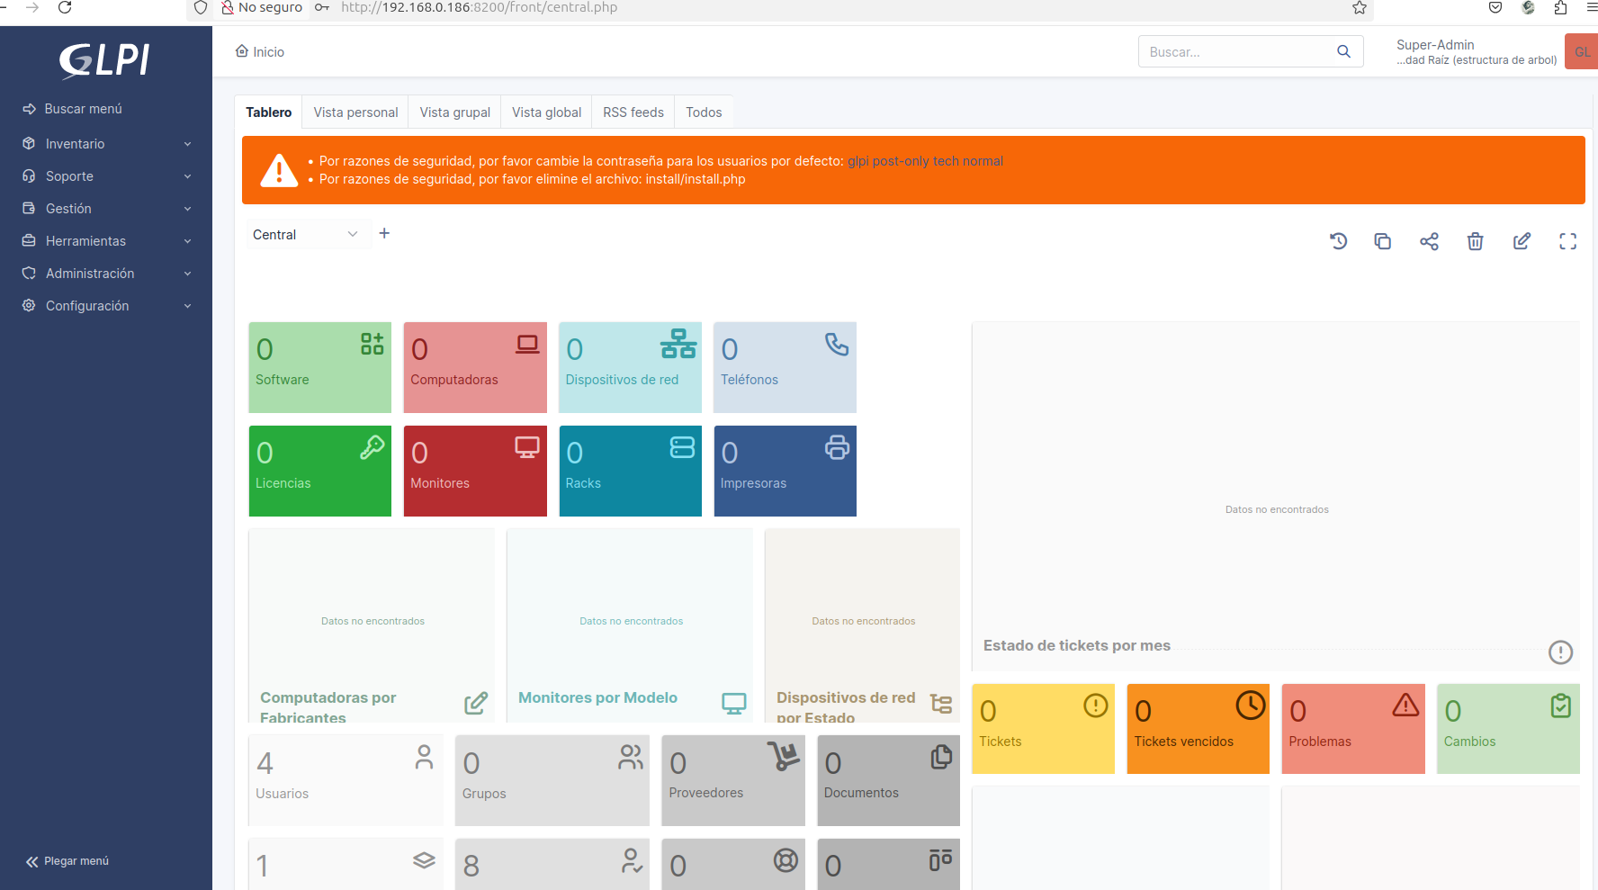Add a new dashboard with plus icon
The width and height of the screenshot is (1598, 890).
coord(384,234)
